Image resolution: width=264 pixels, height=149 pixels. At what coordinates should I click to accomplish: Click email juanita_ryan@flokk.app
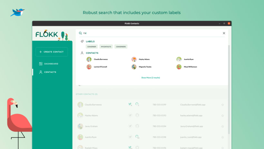(191, 137)
